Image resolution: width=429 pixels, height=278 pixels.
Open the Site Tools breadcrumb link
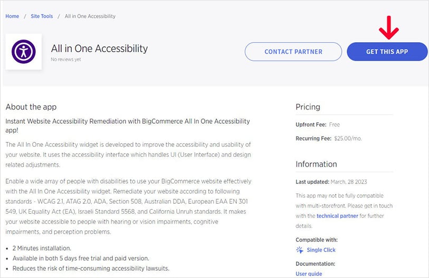click(x=42, y=16)
